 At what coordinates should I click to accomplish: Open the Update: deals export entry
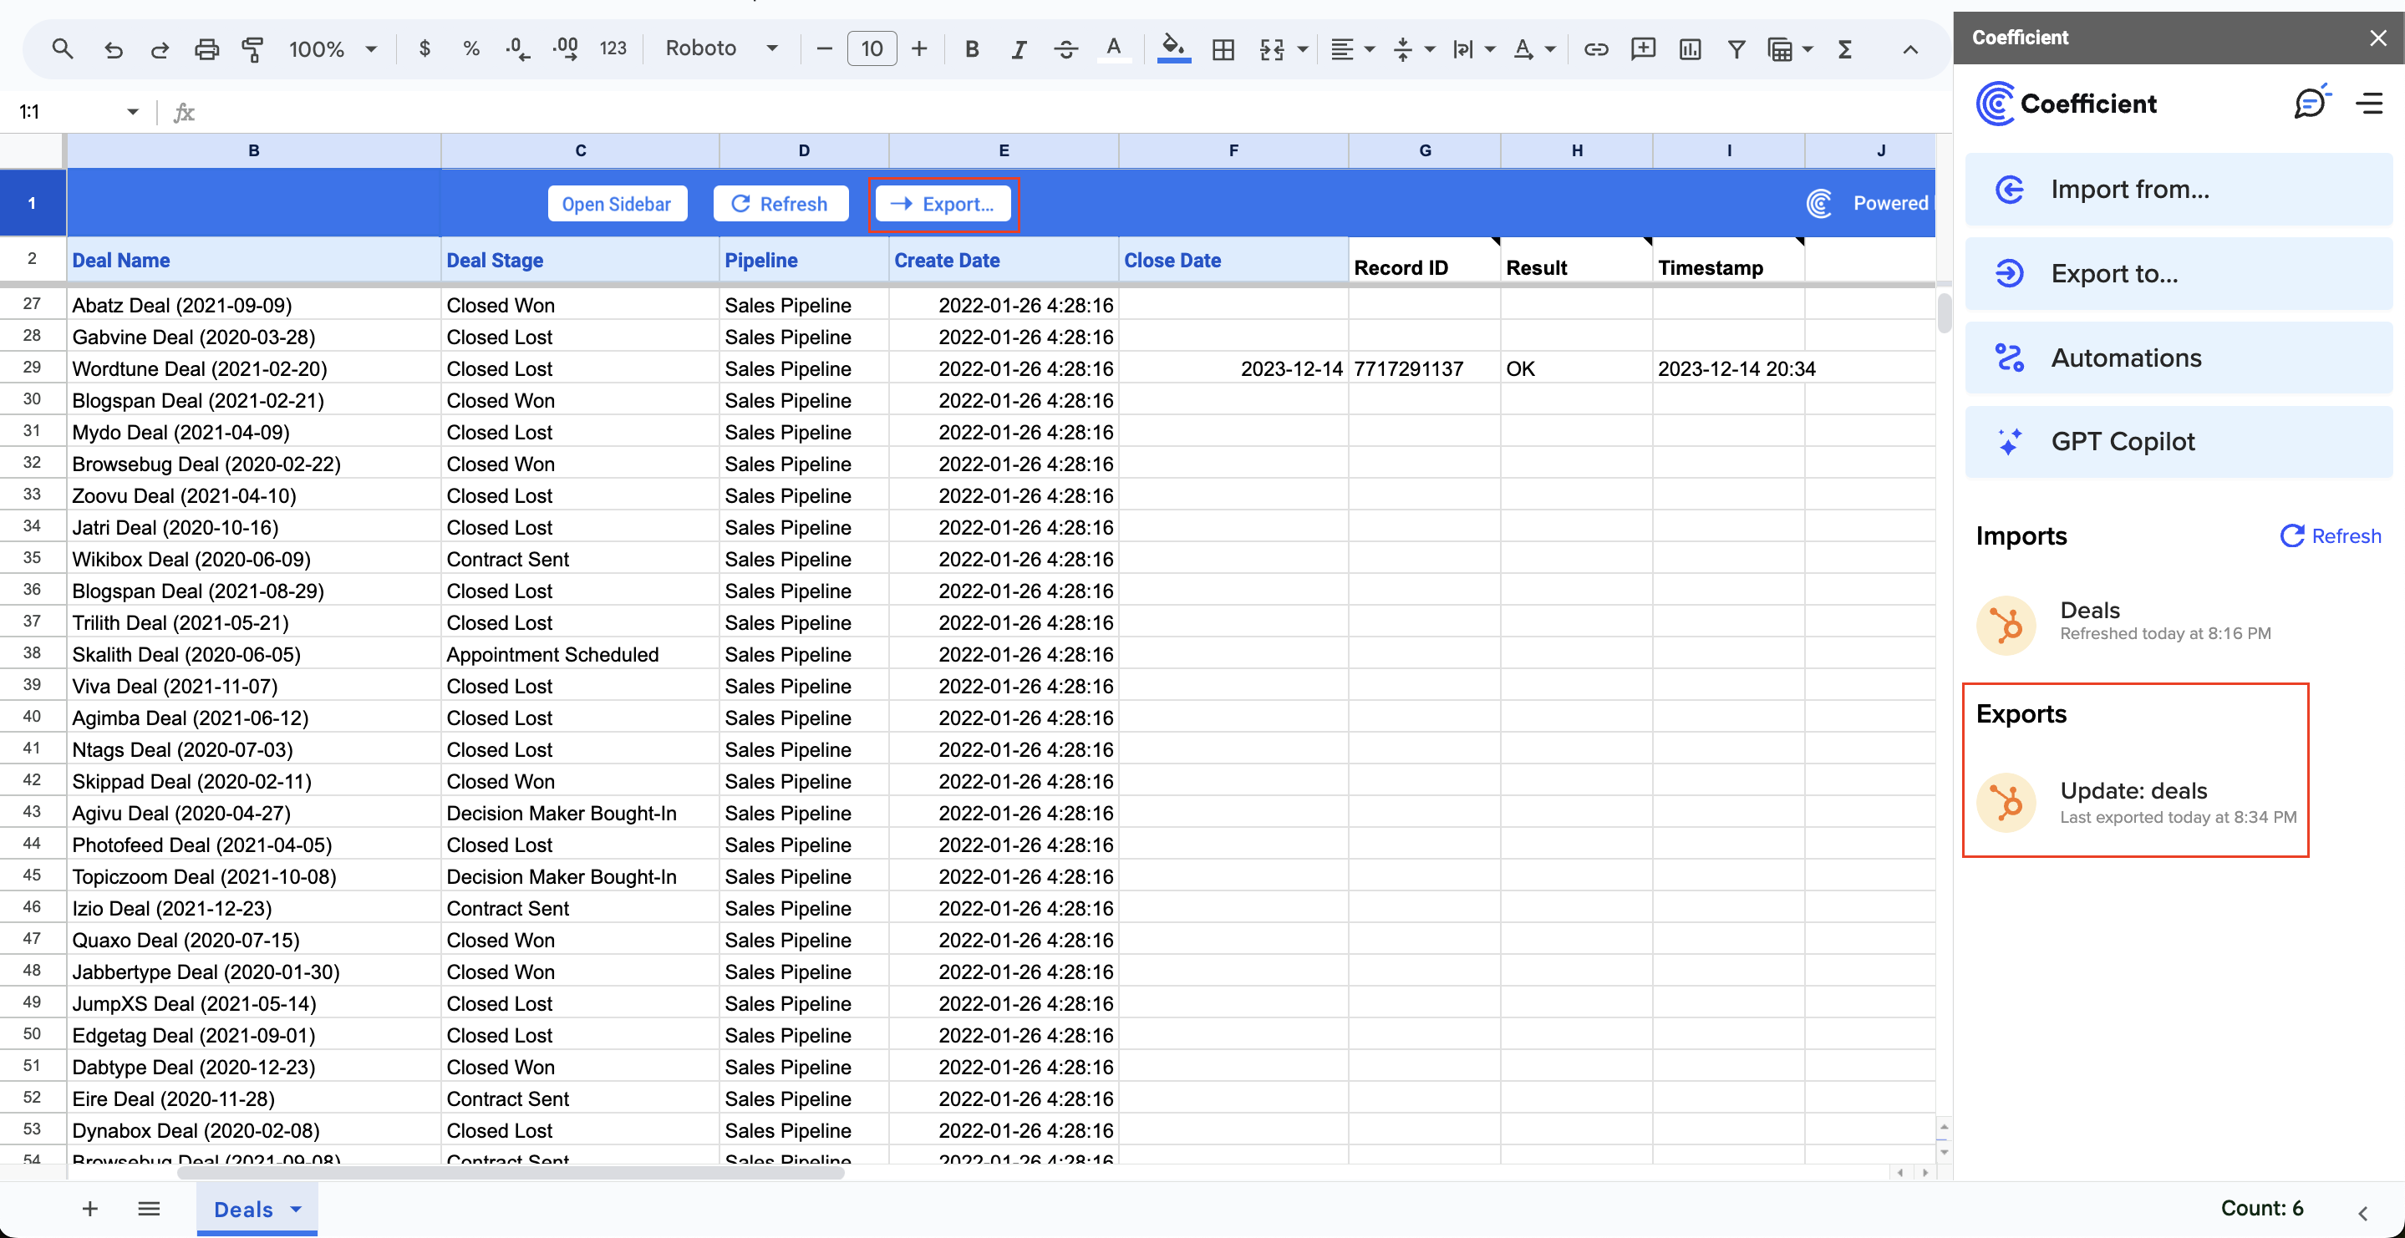(2136, 803)
